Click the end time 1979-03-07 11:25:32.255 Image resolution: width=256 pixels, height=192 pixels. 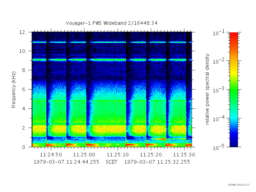point(157,162)
